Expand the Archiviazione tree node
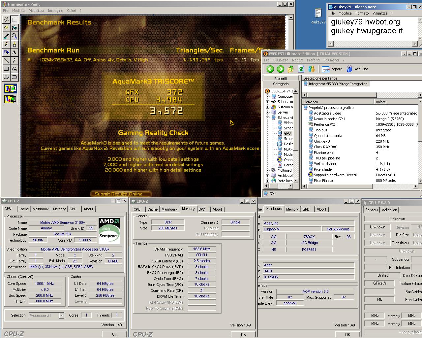422x338 pixels. (268, 176)
